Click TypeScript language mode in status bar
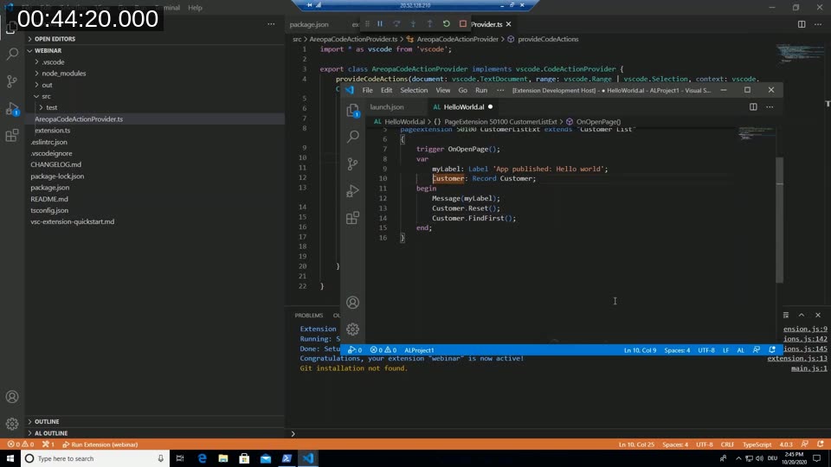Image resolution: width=831 pixels, height=467 pixels. (x=757, y=445)
